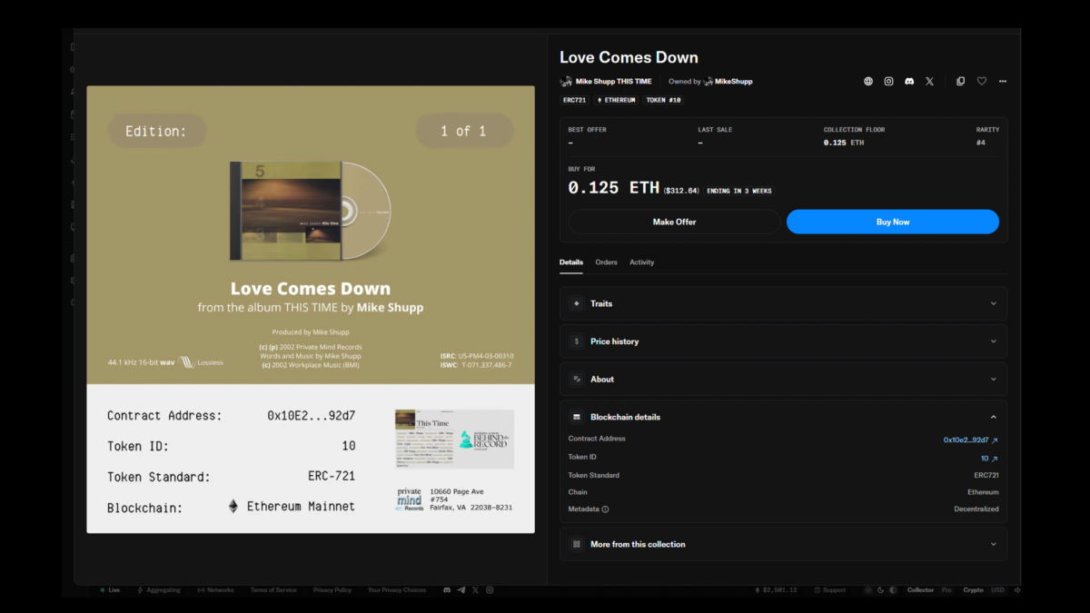Expand the Traits section

pos(783,303)
